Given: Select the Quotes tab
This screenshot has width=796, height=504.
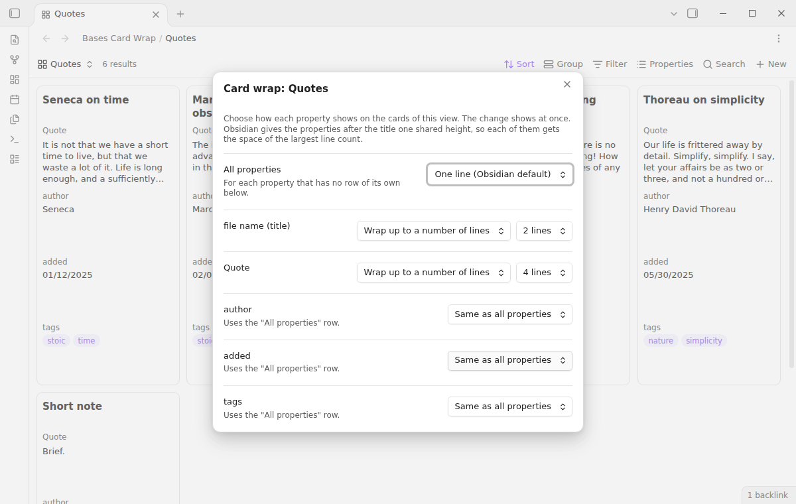Looking at the screenshot, I should coord(99,14).
